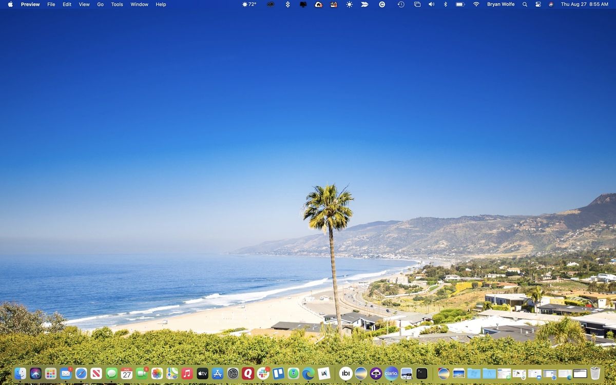This screenshot has width=616, height=385.
Task: Click the Spotlight search button
Action: (x=525, y=4)
